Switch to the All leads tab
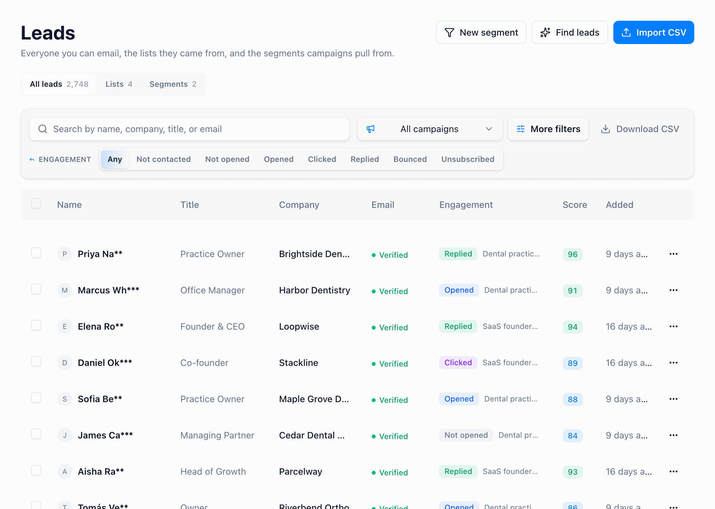Viewport: 715px width, 509px height. (59, 84)
